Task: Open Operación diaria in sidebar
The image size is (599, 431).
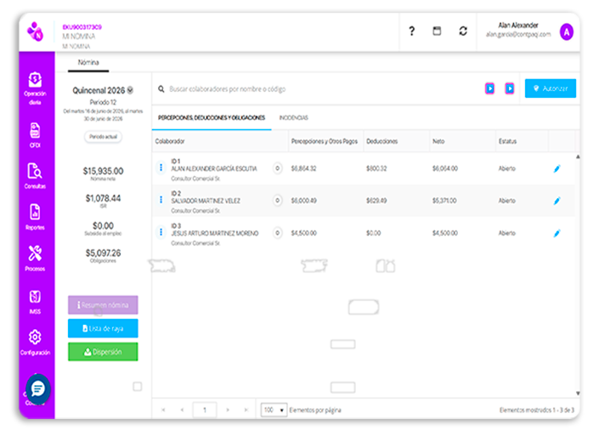Action: point(35,88)
